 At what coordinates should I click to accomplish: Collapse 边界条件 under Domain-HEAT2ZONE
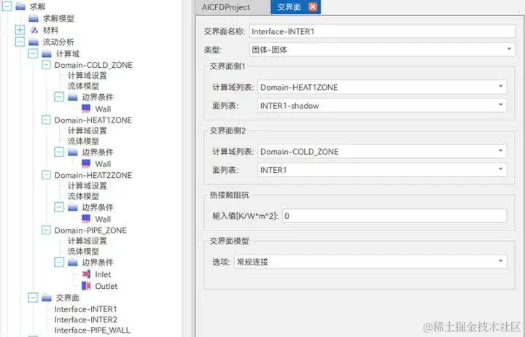point(59,207)
